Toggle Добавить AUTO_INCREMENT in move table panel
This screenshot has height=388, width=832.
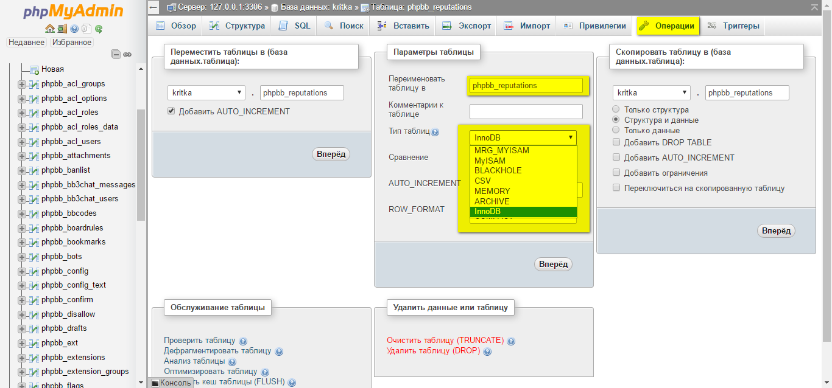[x=171, y=111]
